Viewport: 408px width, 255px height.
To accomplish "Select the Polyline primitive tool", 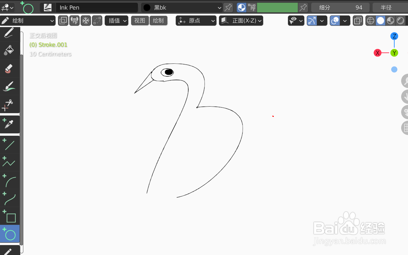I will tap(10, 162).
